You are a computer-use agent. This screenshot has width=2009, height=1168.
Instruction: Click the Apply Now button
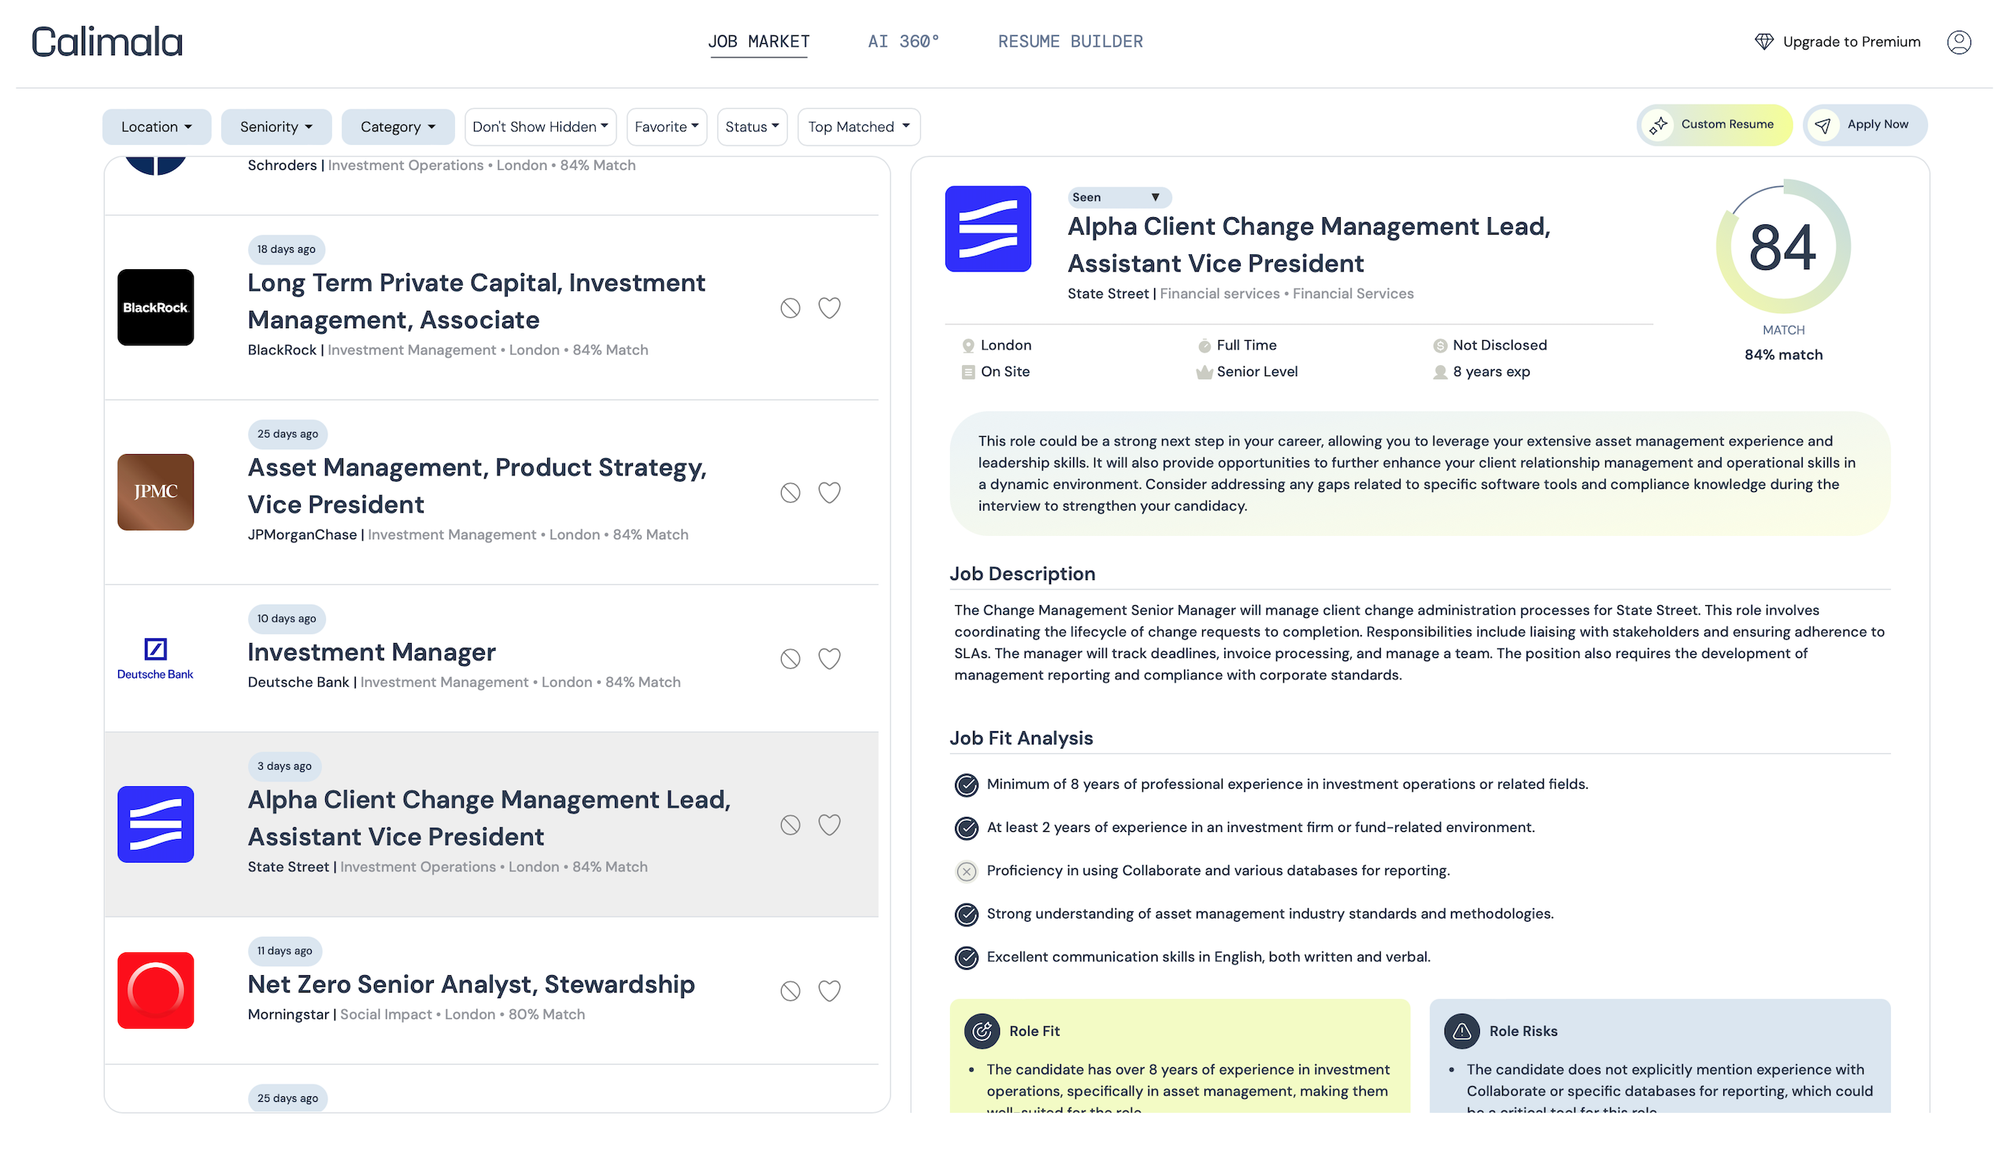tap(1865, 124)
